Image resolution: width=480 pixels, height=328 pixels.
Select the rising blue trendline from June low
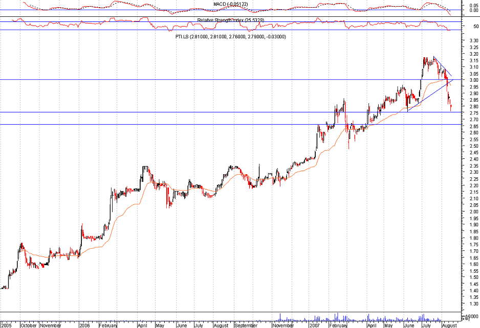click(430, 95)
